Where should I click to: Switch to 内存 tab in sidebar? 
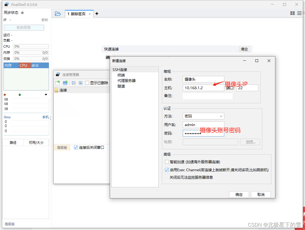point(11,65)
